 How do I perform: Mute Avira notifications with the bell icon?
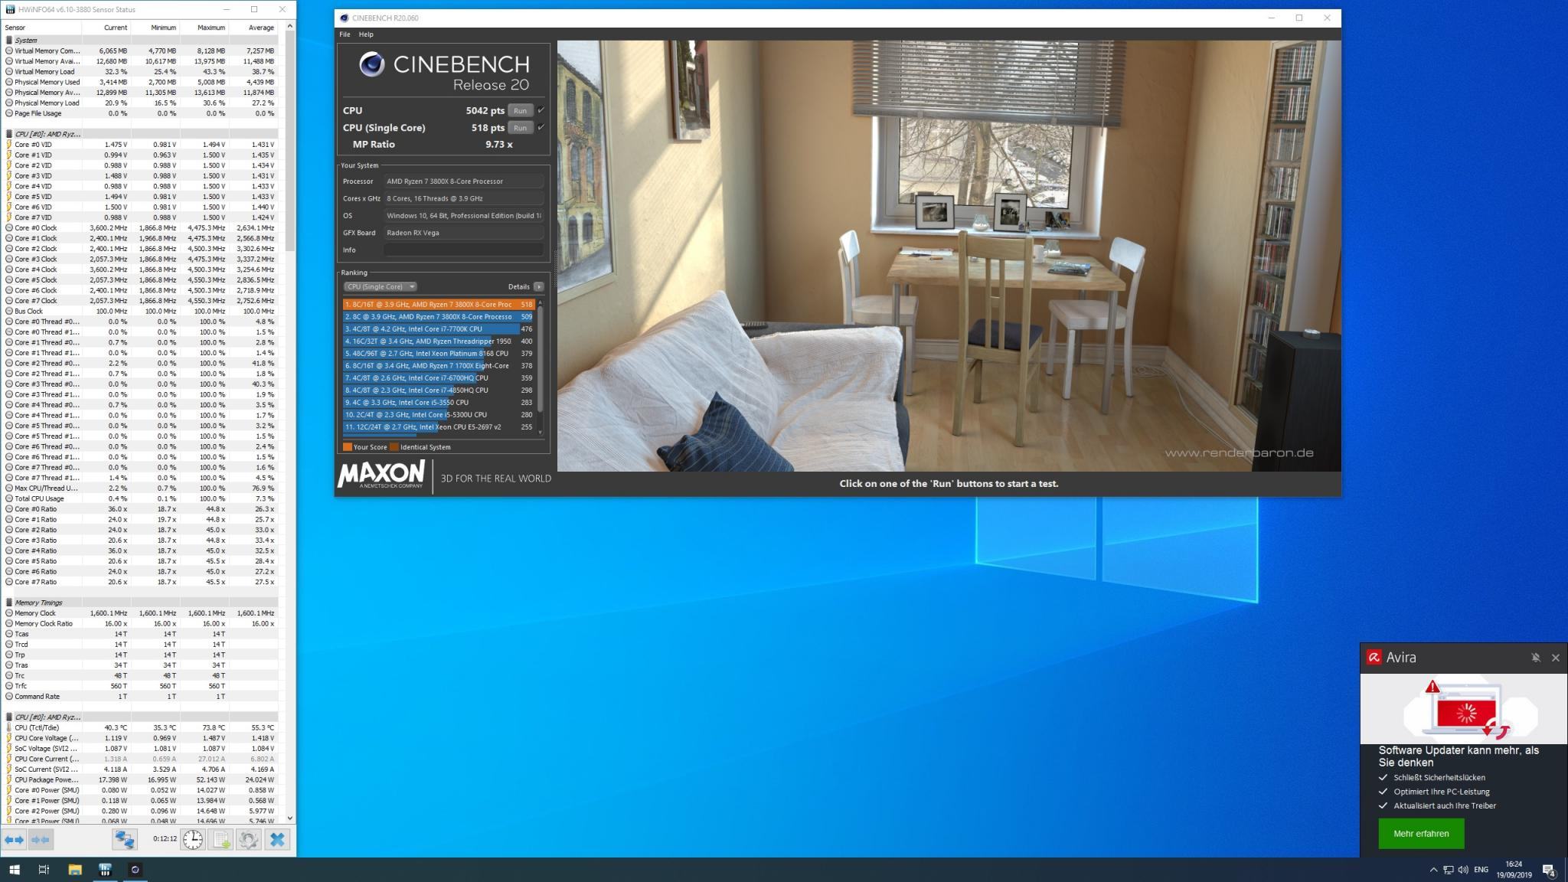(1535, 658)
